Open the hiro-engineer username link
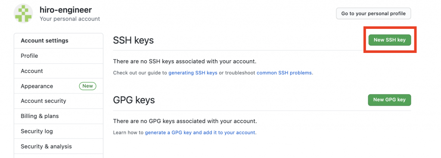Screen dimensions: 441x158 [x=66, y=10]
